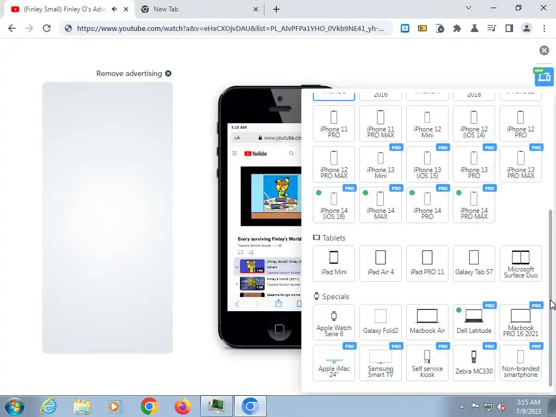Viewport: 556px width, 417px height.
Task: Pick Macbook PRO 16 2021 device
Action: [x=521, y=322]
